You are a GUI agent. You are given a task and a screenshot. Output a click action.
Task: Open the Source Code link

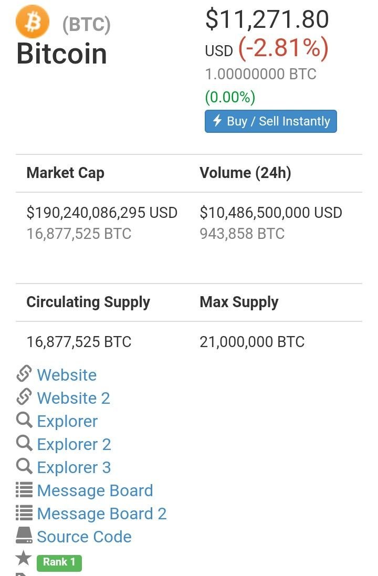coord(84,537)
